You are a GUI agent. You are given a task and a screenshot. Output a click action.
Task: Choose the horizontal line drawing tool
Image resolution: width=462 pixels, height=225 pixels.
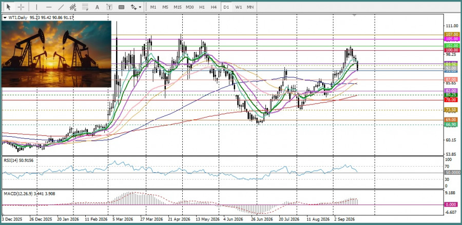(49, 7)
